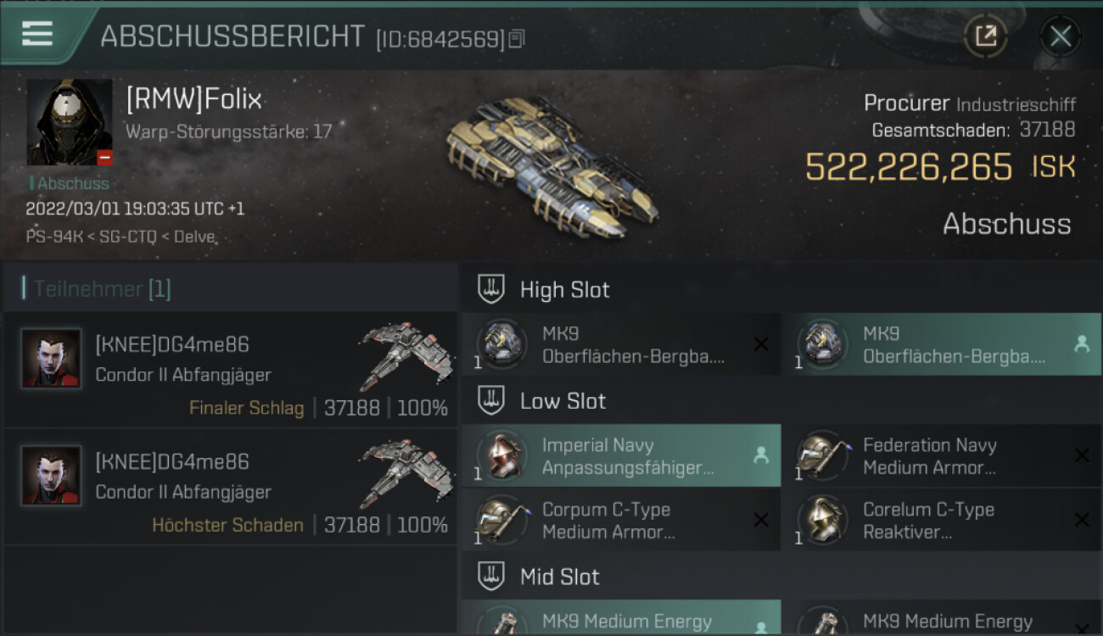Open Imperial Navy Anpassungsfähiger module
1103x636 pixels.
(x=621, y=455)
